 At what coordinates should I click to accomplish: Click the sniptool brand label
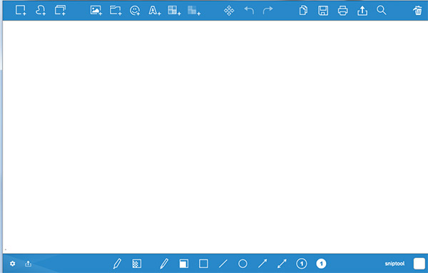pos(394,264)
